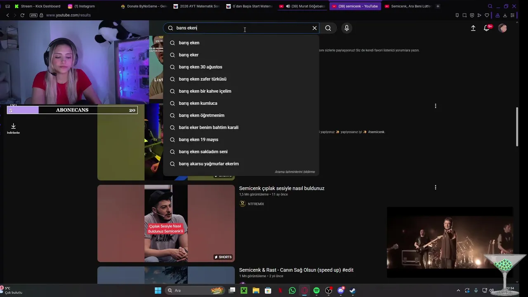Open browser downloads icon in toolbar
This screenshot has height=297, width=528.
pyautogui.click(x=505, y=15)
